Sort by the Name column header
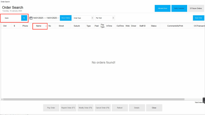 40,26
